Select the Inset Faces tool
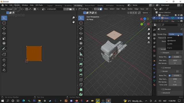Screen dimensions: 184x103 pos(81,70)
